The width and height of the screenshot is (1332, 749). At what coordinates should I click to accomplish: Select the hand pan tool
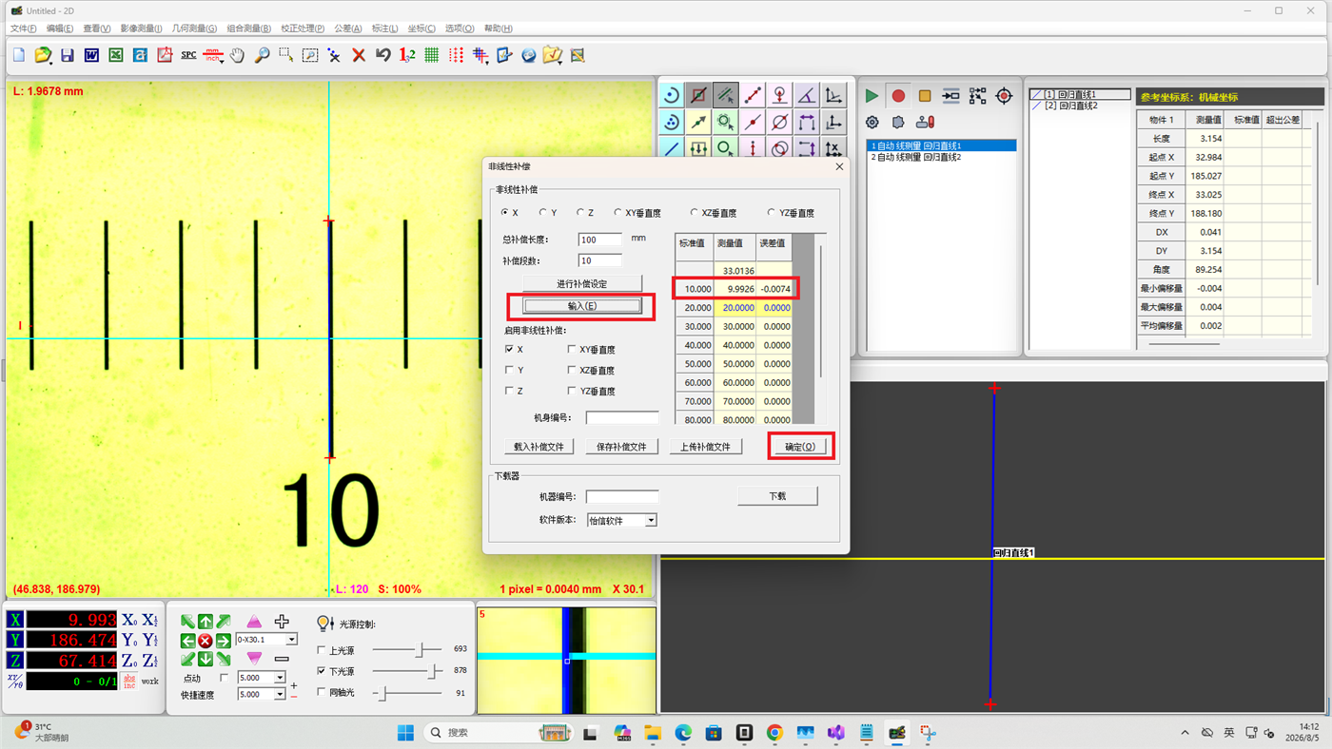pos(237,55)
